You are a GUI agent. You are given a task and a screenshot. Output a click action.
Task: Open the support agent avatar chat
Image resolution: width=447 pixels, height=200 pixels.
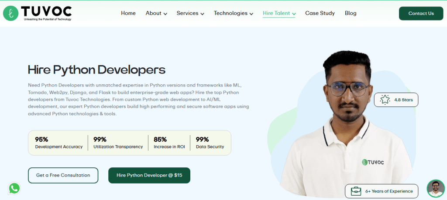tap(435, 188)
